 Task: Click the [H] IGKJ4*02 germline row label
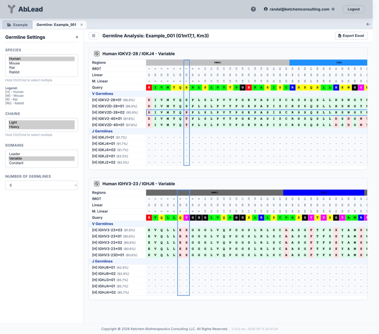click(x=110, y=150)
